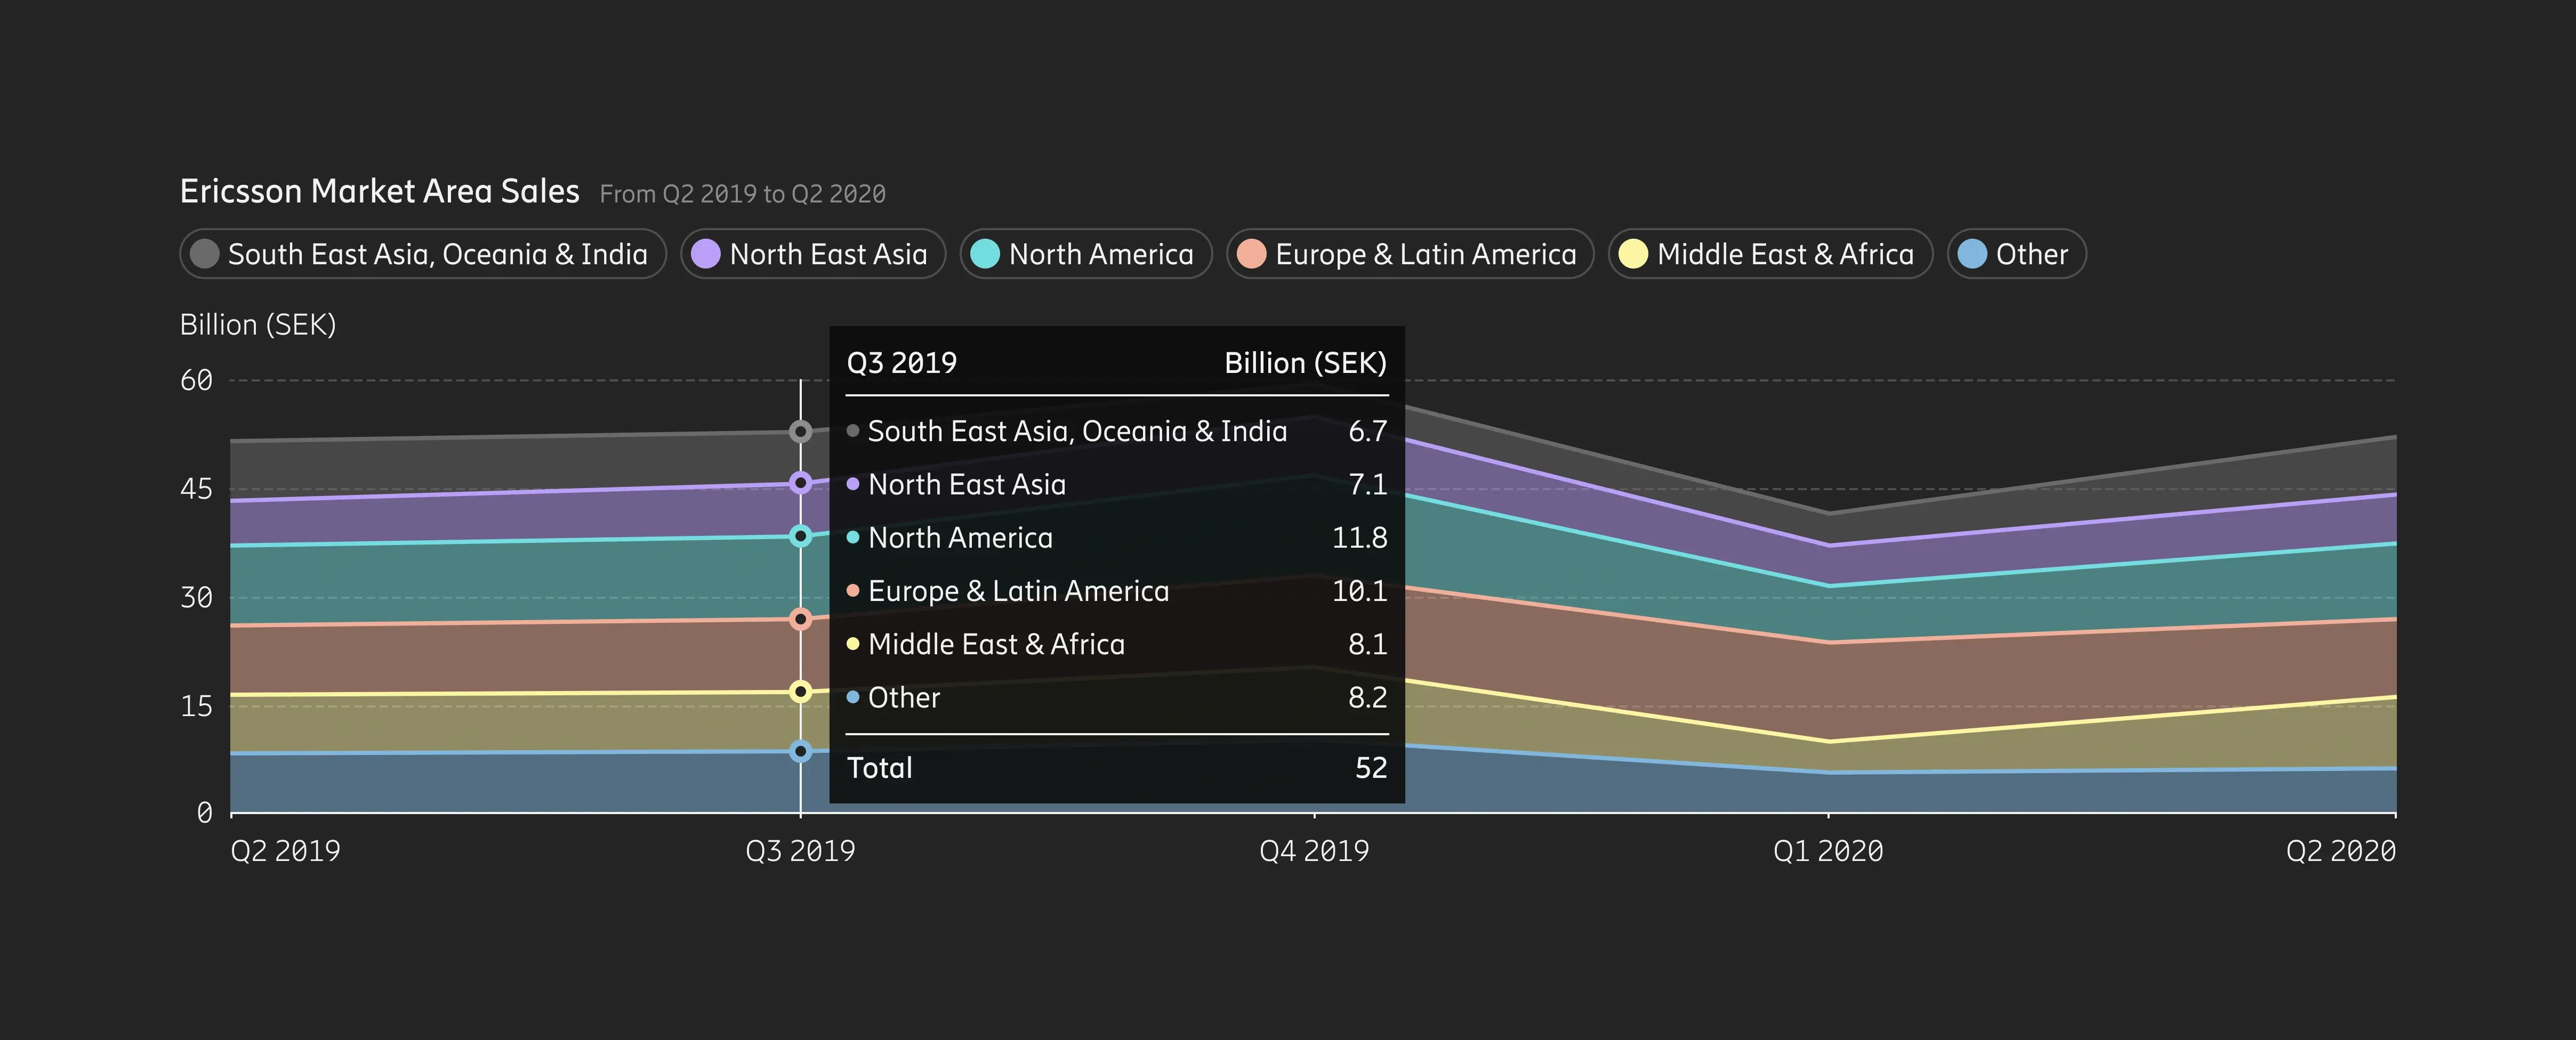Toggle North America series in legend
The image size is (2576, 1040).
[x=1086, y=254]
